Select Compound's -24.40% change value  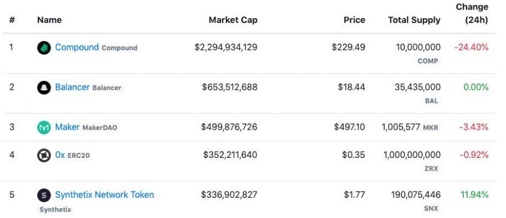pos(472,47)
